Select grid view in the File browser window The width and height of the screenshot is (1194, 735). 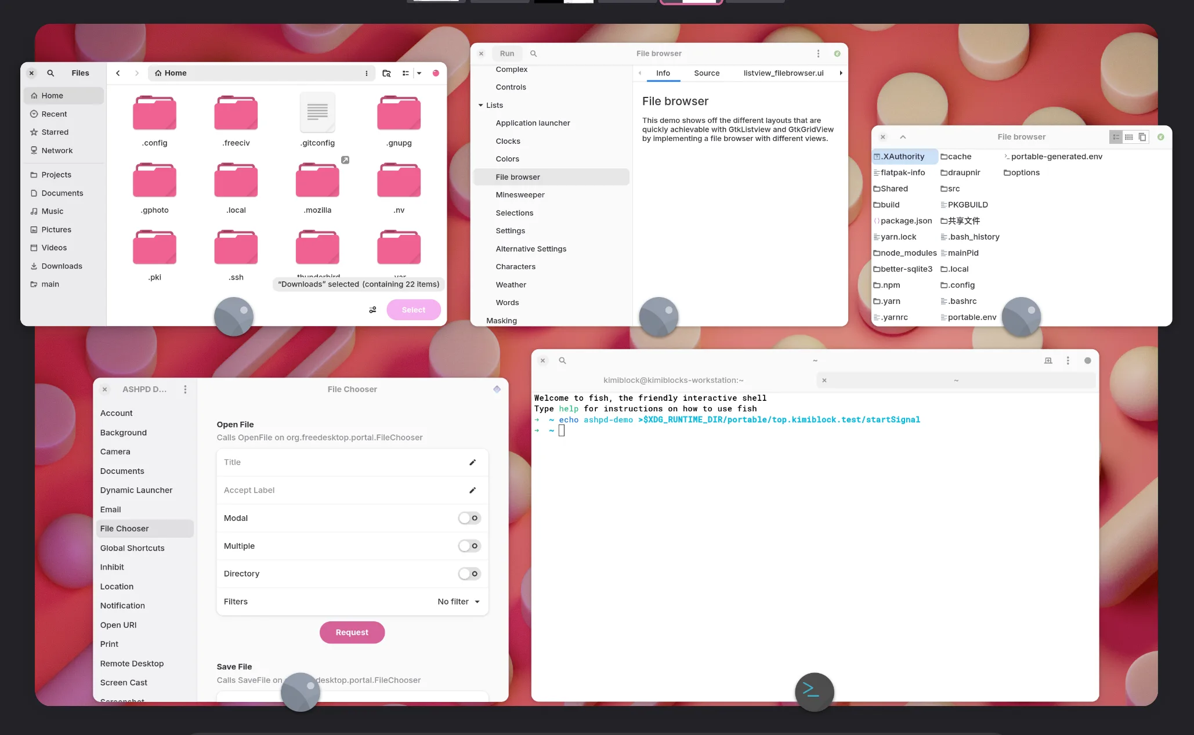[1128, 137]
